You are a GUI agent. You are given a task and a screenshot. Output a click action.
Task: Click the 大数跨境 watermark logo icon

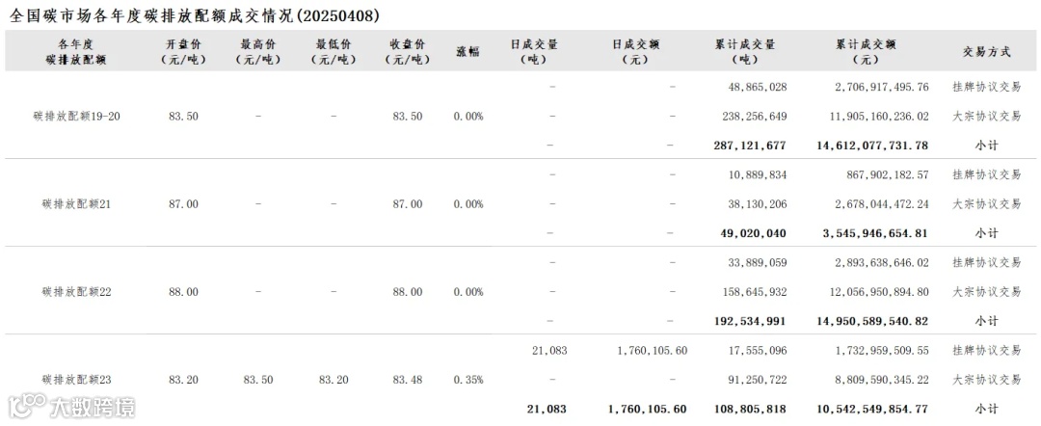tap(27, 406)
